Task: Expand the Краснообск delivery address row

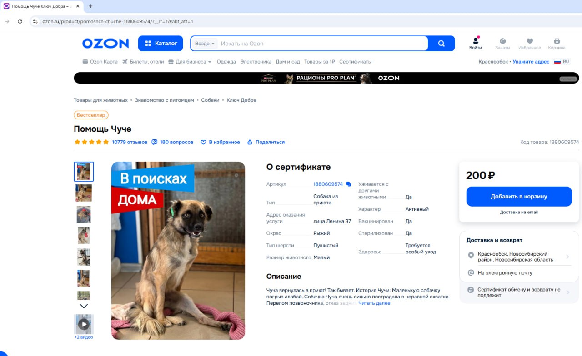Action: (519, 257)
